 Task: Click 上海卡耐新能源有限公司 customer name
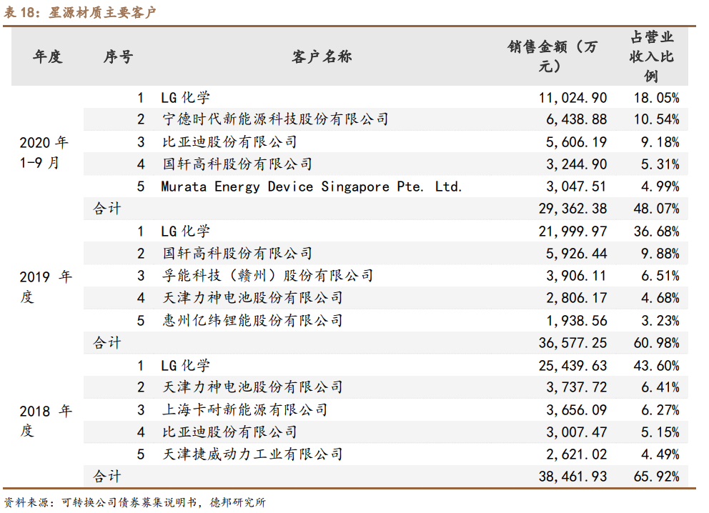244,410
